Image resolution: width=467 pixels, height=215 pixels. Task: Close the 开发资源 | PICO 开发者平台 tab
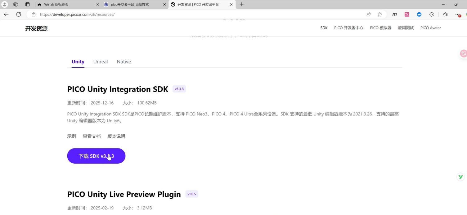[x=231, y=4]
